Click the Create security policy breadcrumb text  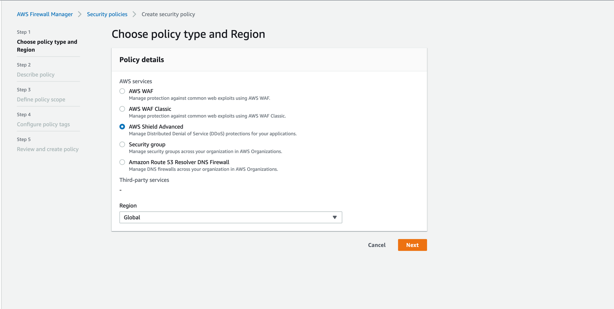click(x=168, y=14)
